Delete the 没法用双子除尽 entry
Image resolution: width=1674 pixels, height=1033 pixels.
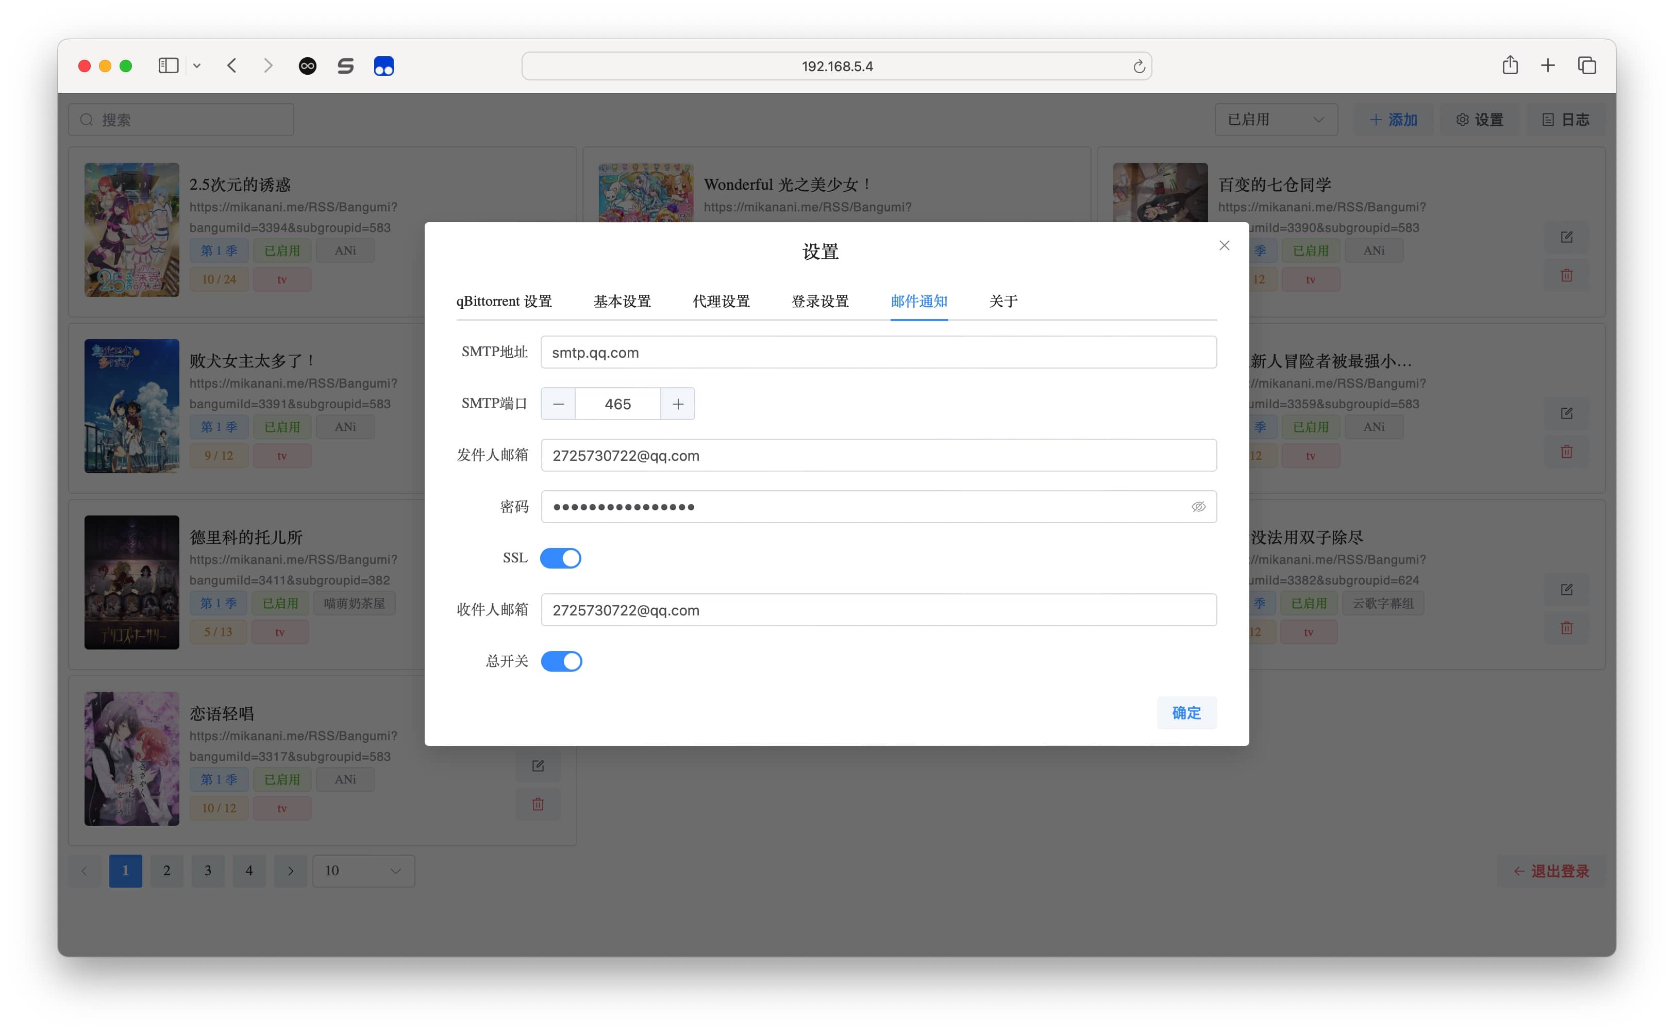point(1566,628)
